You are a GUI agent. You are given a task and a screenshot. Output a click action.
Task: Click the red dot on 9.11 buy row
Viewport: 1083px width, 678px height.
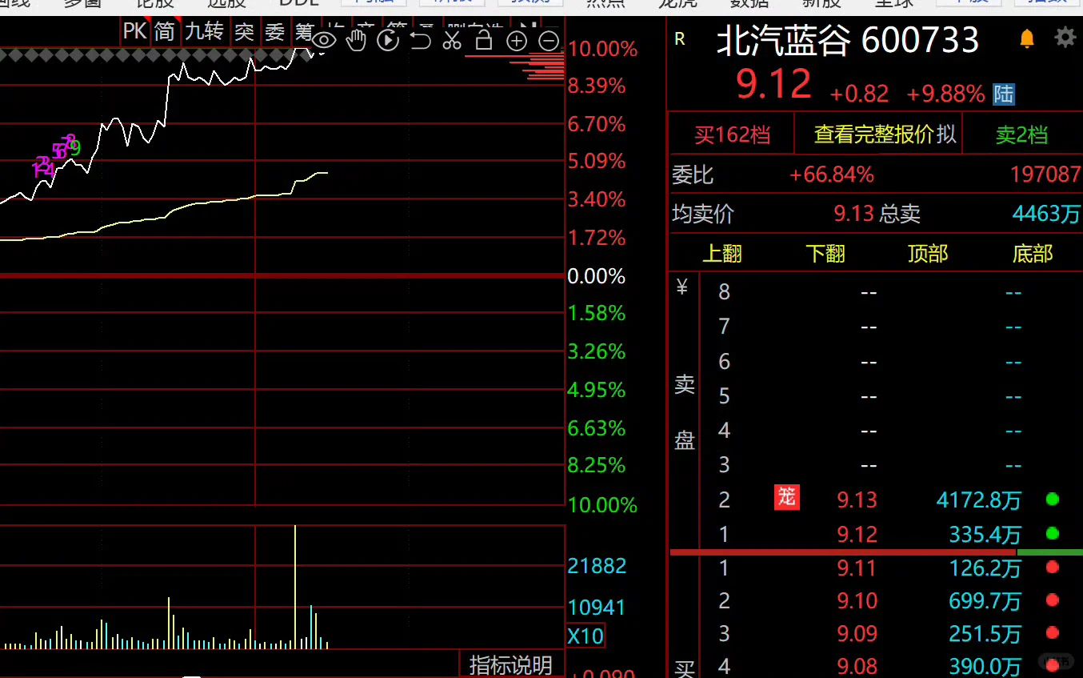1053,567
